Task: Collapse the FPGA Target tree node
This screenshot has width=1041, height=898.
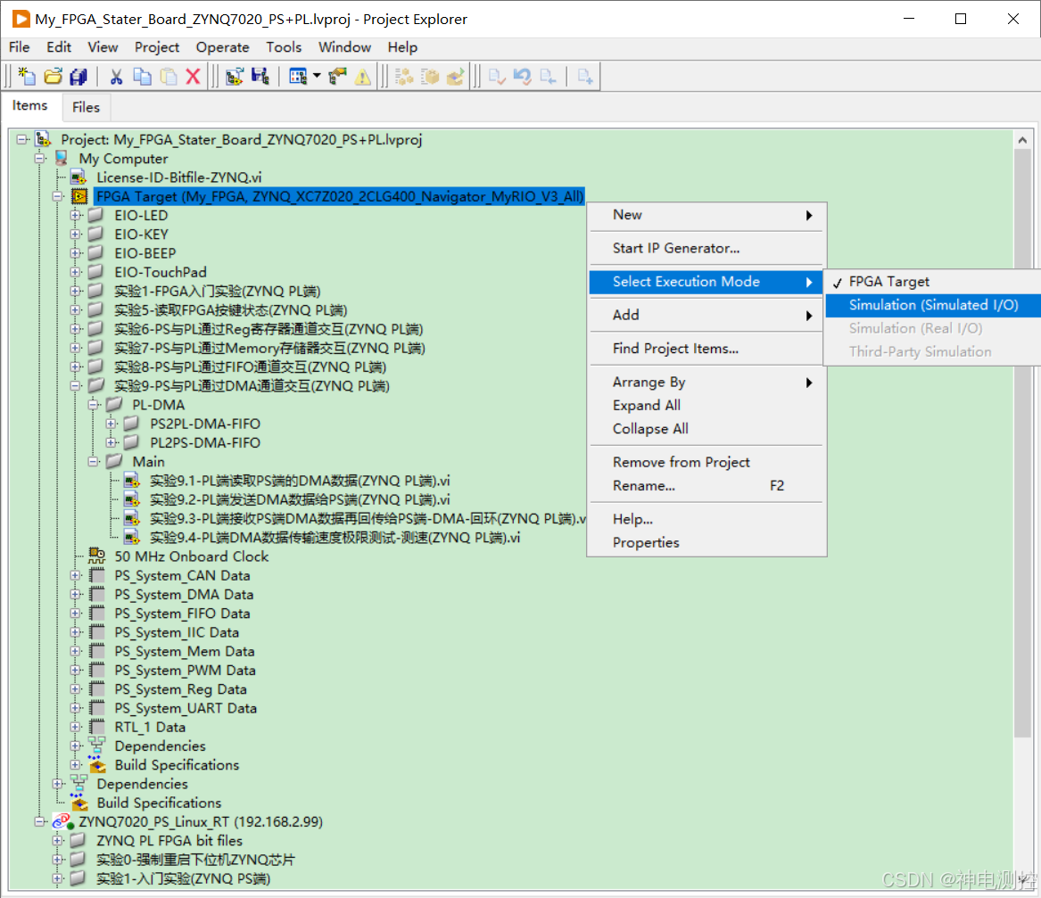Action: coord(58,196)
